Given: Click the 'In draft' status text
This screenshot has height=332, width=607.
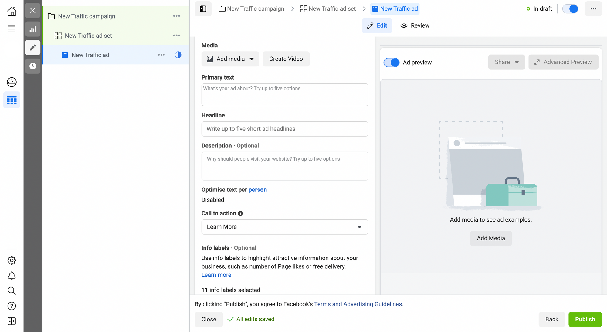Looking at the screenshot, I should pyautogui.click(x=543, y=9).
